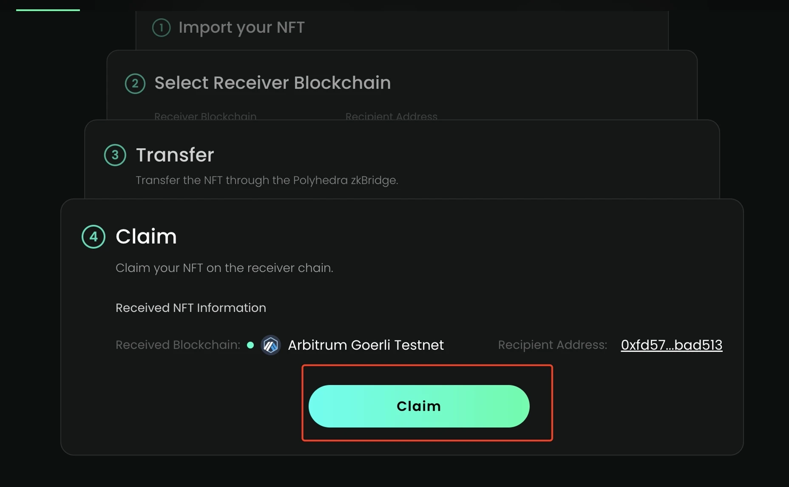Click the Recipient Address label in step 2

coord(391,116)
